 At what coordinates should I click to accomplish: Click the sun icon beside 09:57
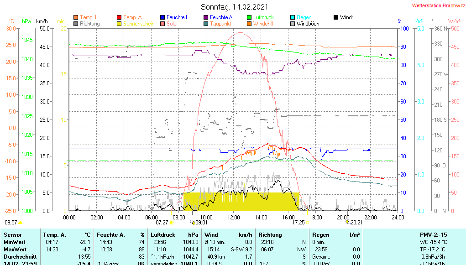21,223
